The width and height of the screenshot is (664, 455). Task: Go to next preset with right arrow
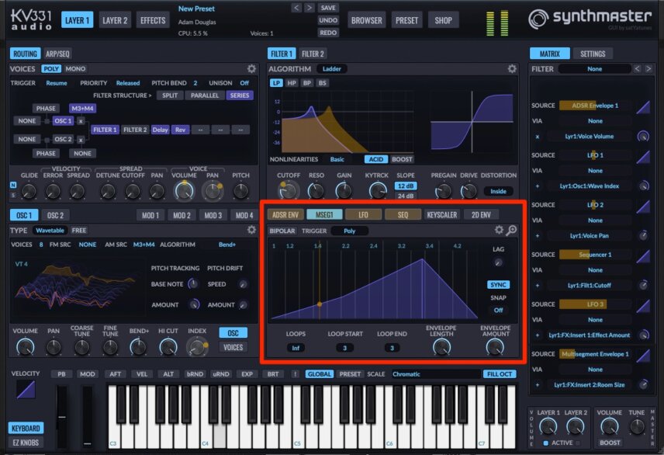[x=310, y=8]
